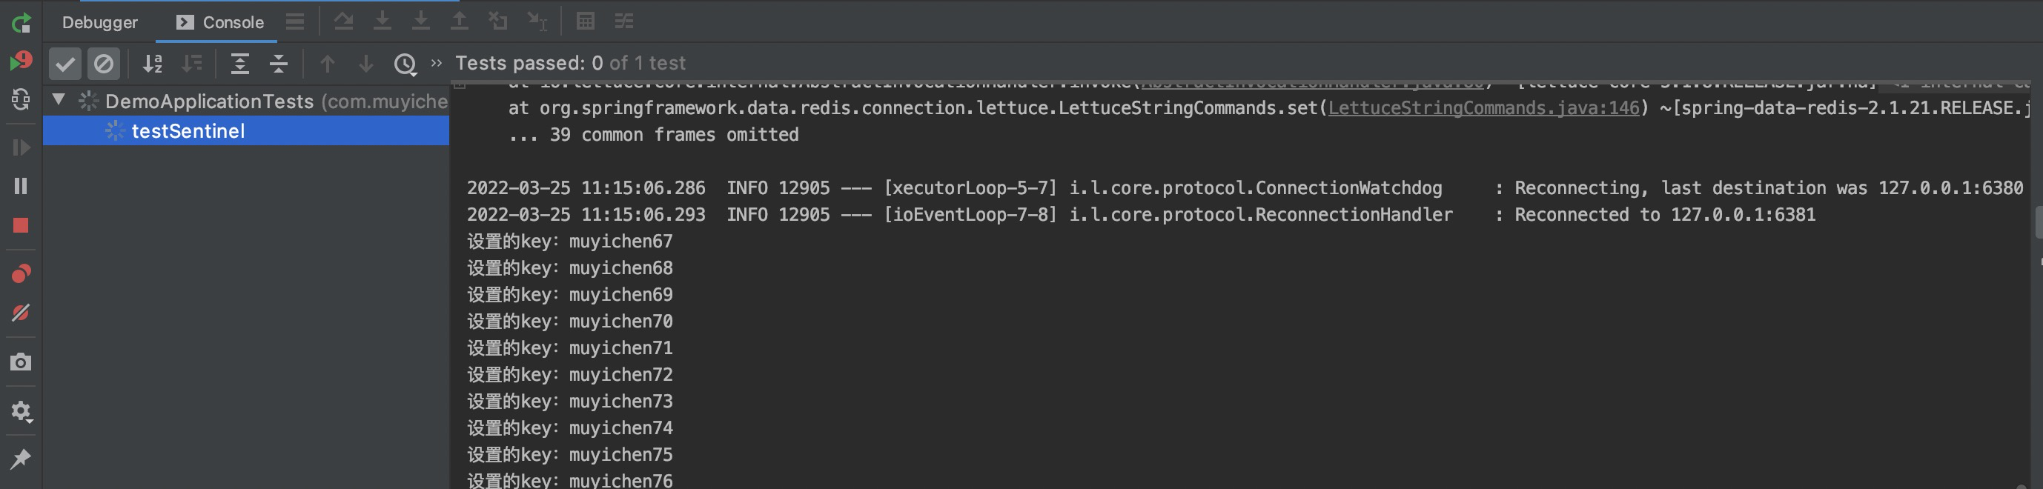Mute breakpoints in the sidebar
The image size is (2043, 489).
click(21, 312)
